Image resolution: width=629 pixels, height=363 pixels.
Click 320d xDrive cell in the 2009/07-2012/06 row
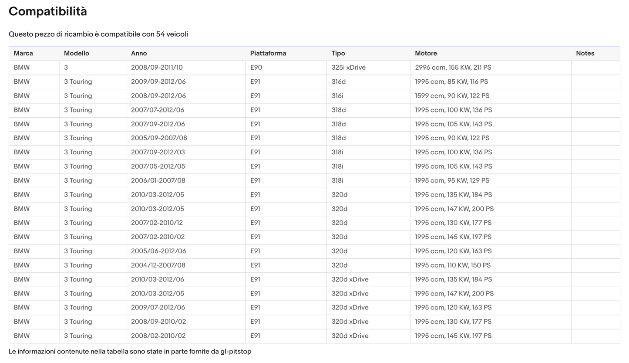point(368,308)
